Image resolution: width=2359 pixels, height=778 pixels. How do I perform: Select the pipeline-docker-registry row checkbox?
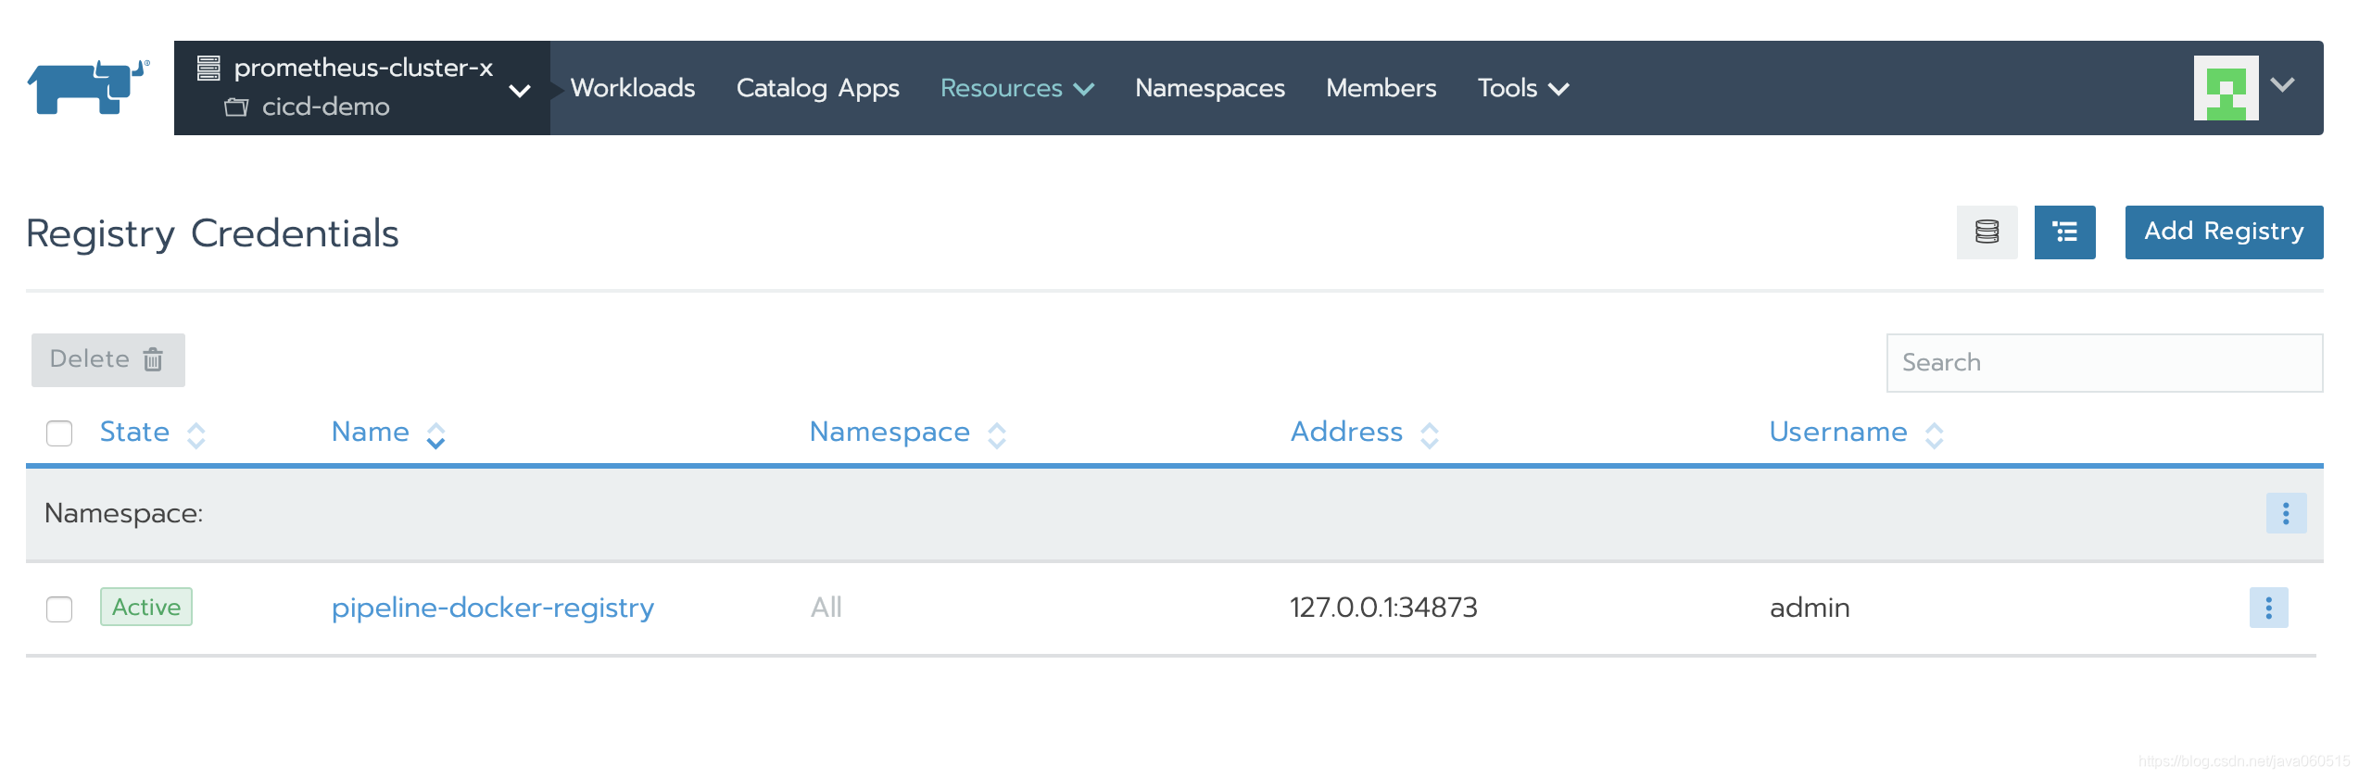[59, 609]
